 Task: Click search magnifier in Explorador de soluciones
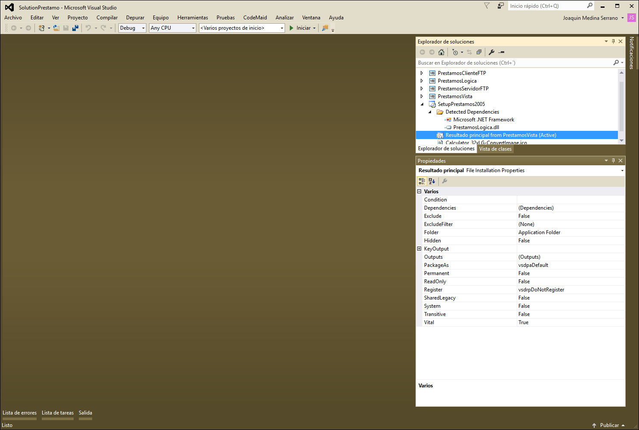[x=616, y=63]
